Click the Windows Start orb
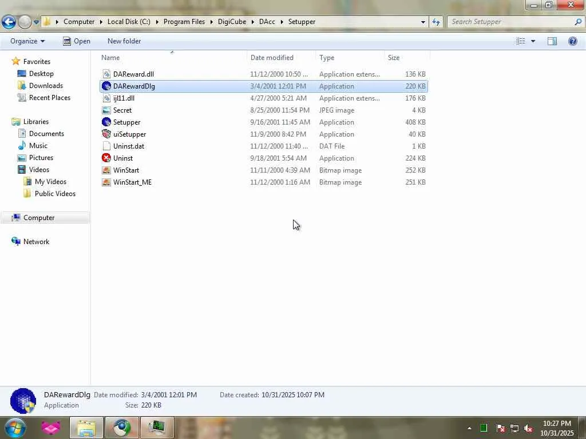Viewport: 586px width, 439px height. coord(15,428)
